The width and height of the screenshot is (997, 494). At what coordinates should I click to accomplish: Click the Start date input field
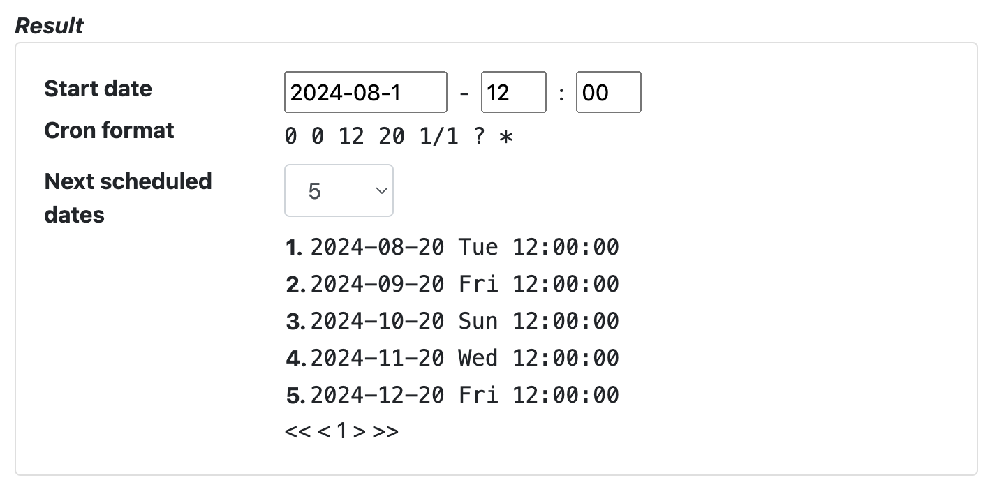point(365,92)
